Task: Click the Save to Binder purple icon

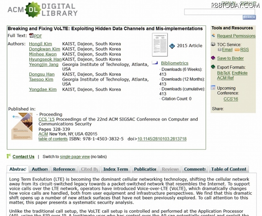Action: (x=213, y=58)
